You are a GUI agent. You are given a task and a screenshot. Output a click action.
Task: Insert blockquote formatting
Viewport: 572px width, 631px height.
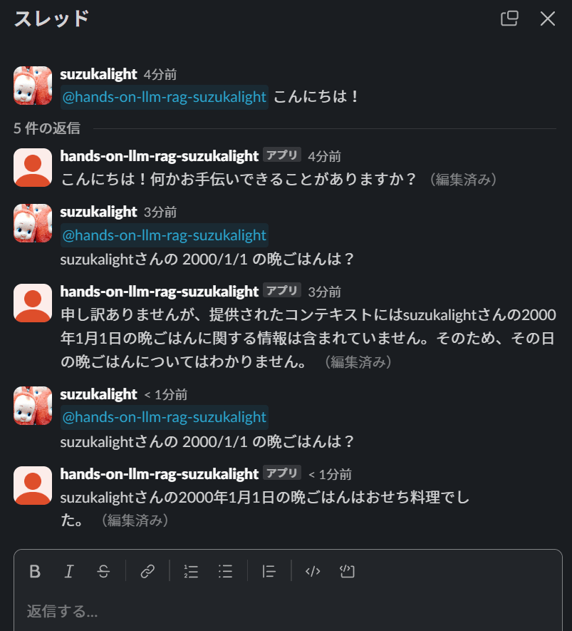click(x=269, y=571)
